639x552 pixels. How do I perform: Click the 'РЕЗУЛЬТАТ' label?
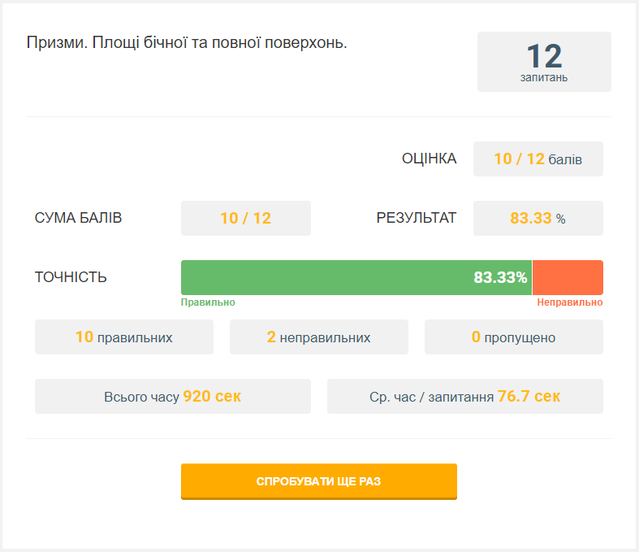pos(416,218)
